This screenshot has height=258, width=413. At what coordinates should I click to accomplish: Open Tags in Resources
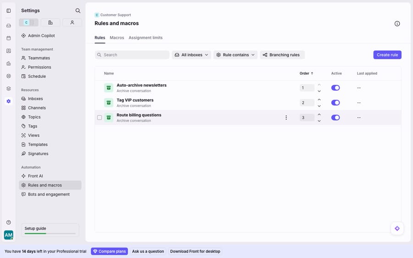[x=50, y=126]
